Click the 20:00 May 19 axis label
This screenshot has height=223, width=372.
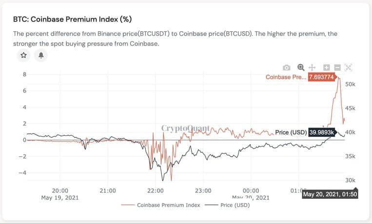[x=60, y=194]
